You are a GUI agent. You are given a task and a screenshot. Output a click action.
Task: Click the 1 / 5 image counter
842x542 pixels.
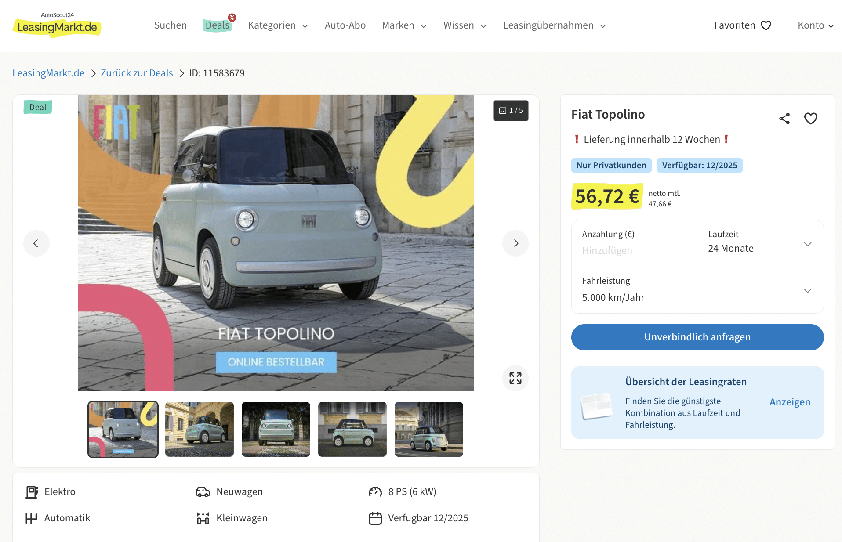(511, 111)
